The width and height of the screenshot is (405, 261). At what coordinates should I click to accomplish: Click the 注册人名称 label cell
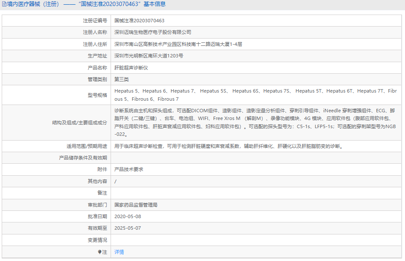pos(56,32)
